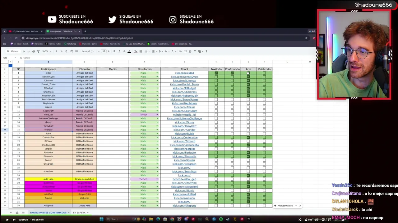Open the Stream - Kick Dashboard bookmark

[x=158, y=44]
